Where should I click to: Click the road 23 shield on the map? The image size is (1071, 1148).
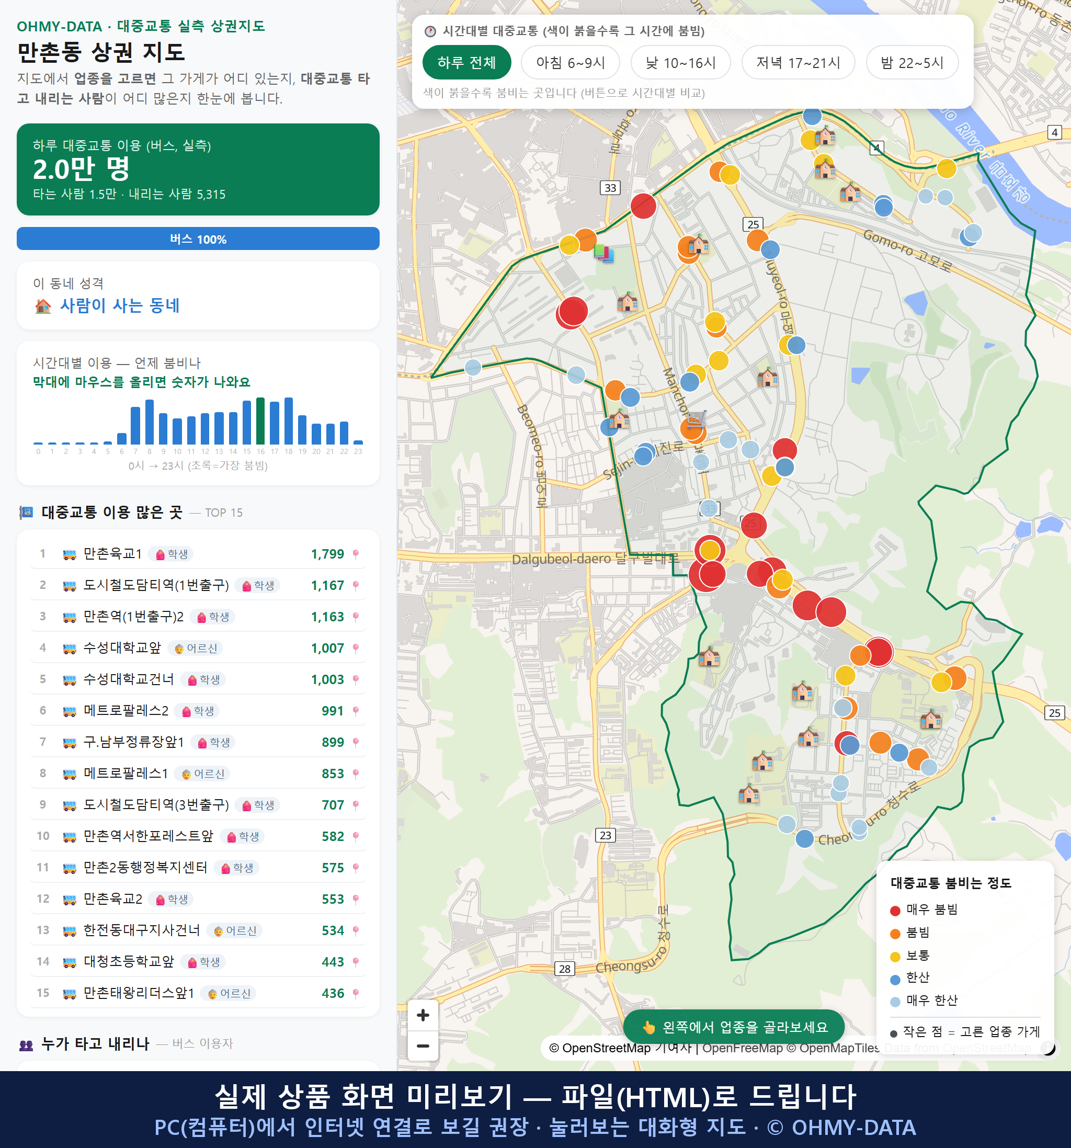point(605,835)
